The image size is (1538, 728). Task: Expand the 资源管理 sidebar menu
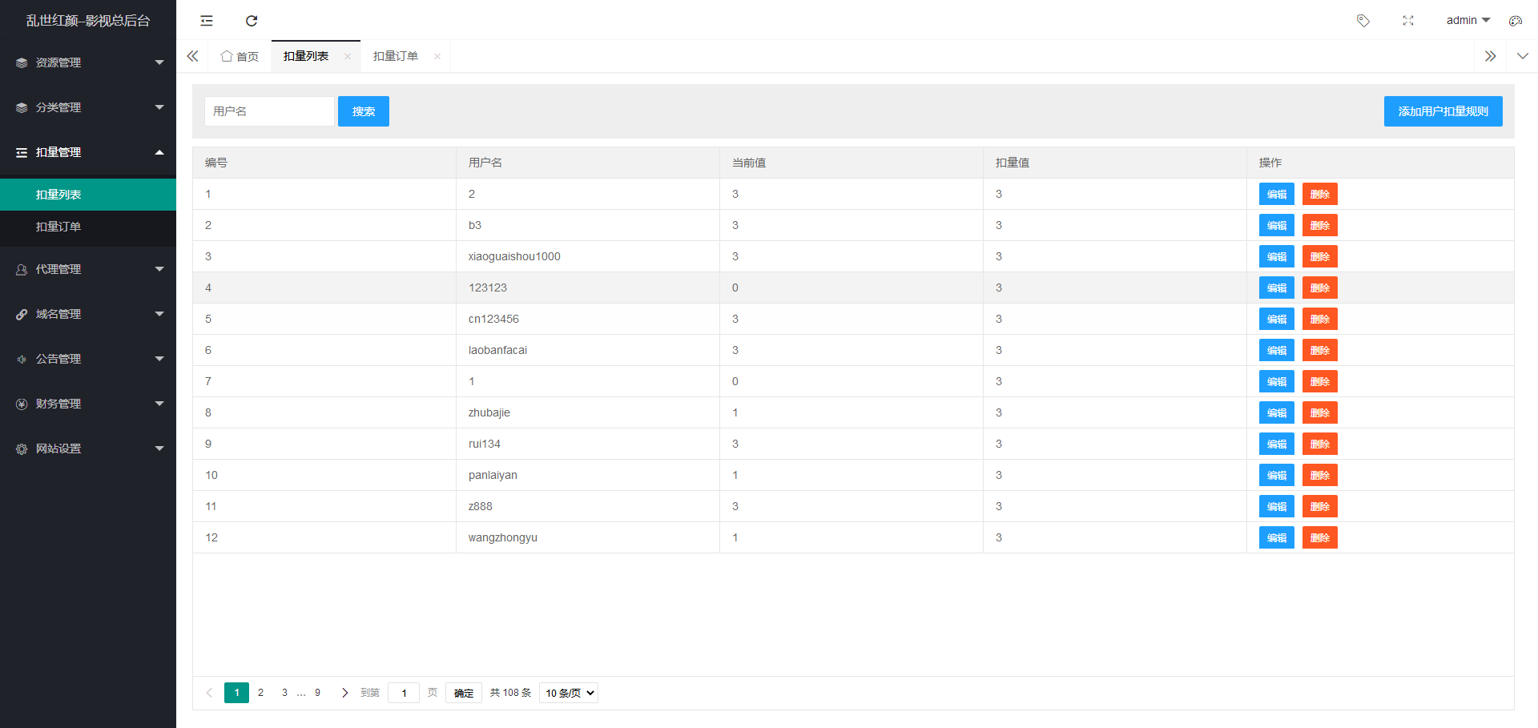coord(88,62)
